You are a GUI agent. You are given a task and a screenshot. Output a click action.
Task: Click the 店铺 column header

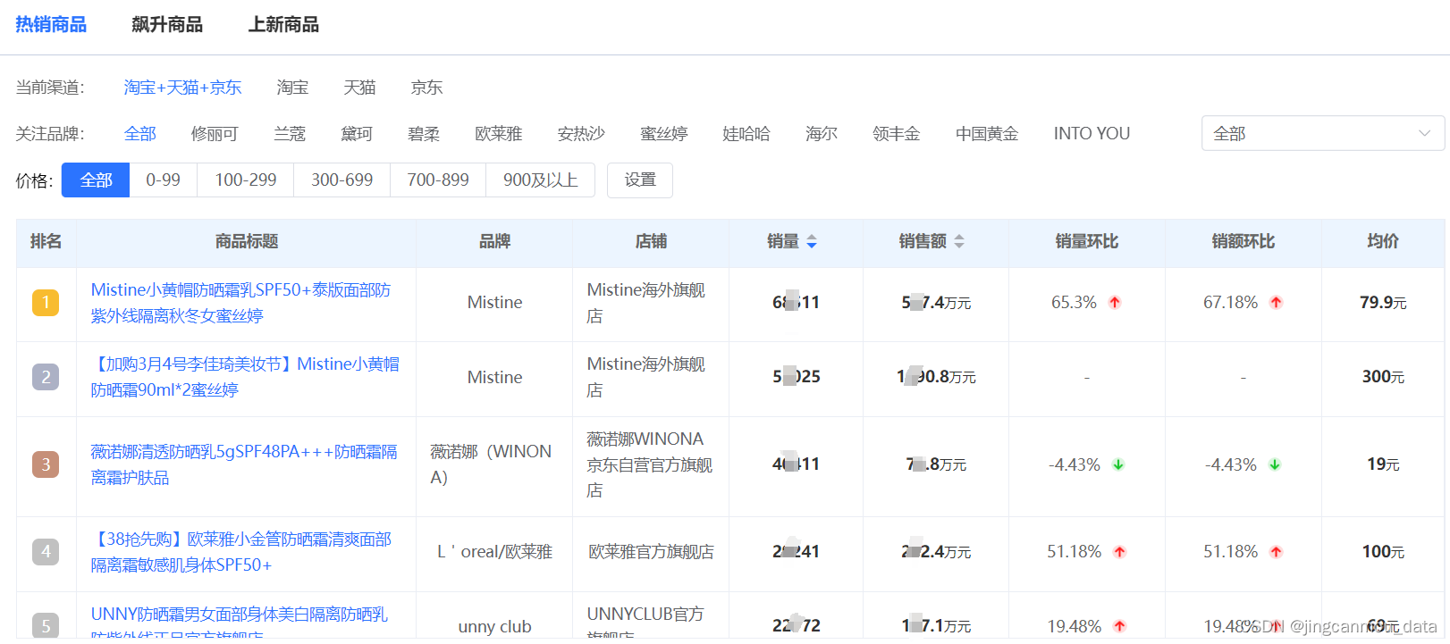(651, 241)
